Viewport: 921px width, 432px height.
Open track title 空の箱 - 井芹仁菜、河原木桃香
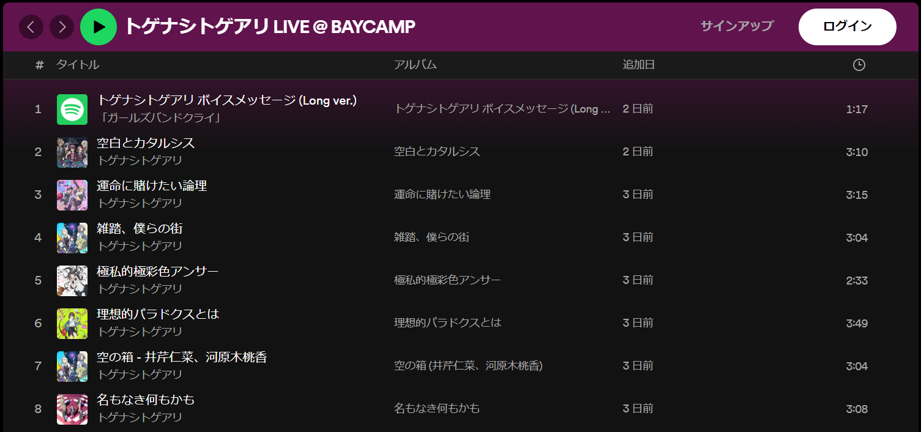tap(182, 357)
